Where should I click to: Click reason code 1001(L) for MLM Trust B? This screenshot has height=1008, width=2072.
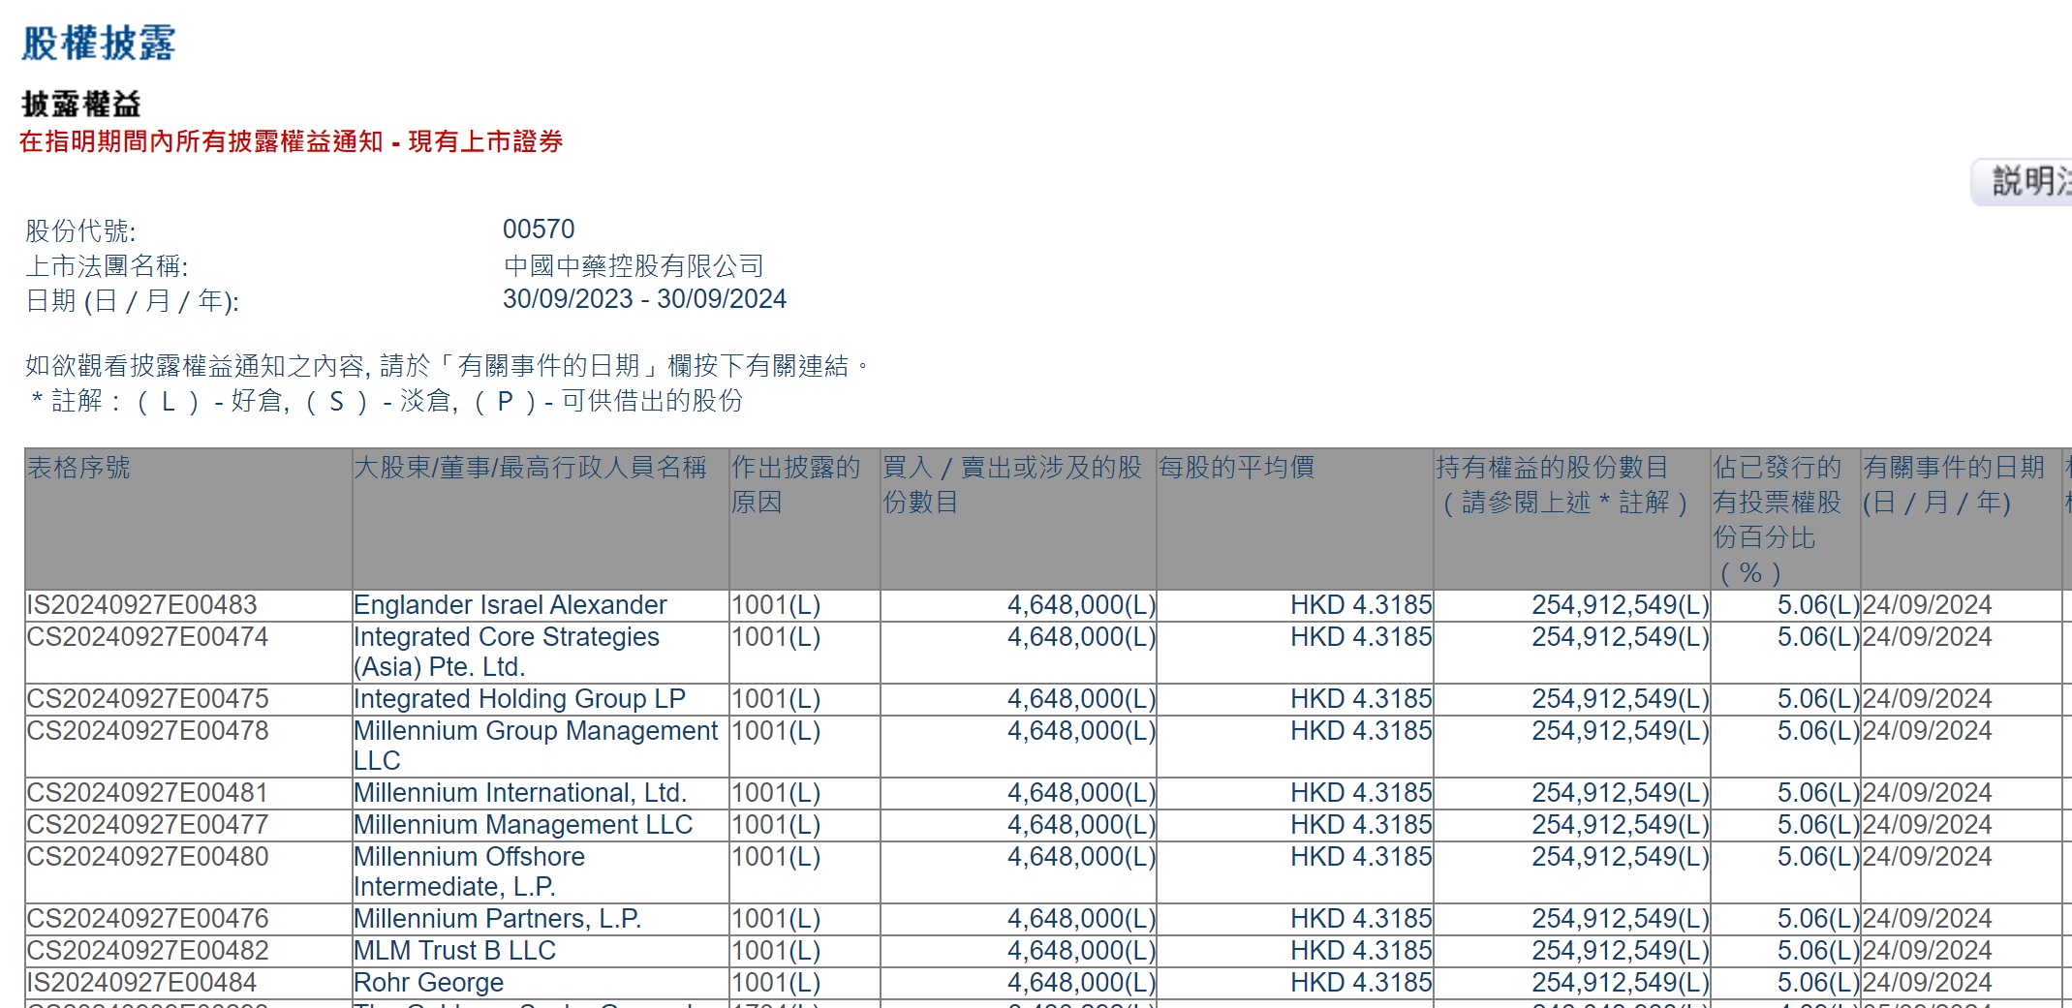[776, 951]
